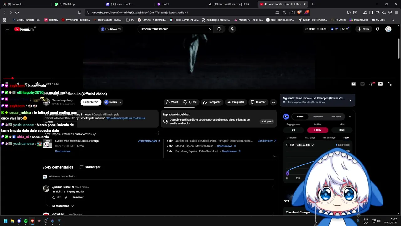Open a new browser tab
Viewport: 401px width, 226px height.
(x=312, y=4)
